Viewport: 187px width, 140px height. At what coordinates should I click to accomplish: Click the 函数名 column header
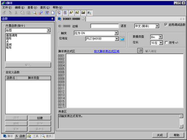tap(11, 78)
